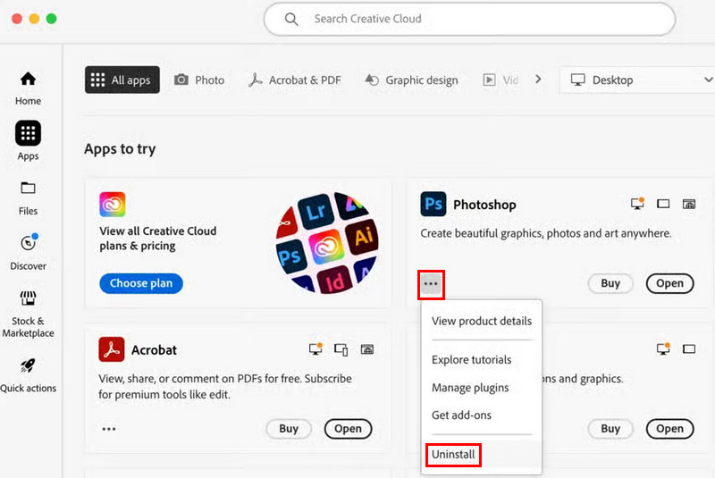Click Buy on Acrobat card

[289, 429]
